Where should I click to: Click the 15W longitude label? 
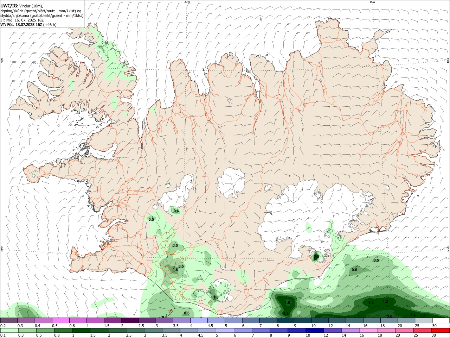[372, 2]
